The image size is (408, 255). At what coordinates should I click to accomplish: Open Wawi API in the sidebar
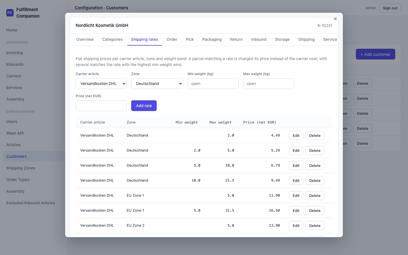click(x=34, y=133)
